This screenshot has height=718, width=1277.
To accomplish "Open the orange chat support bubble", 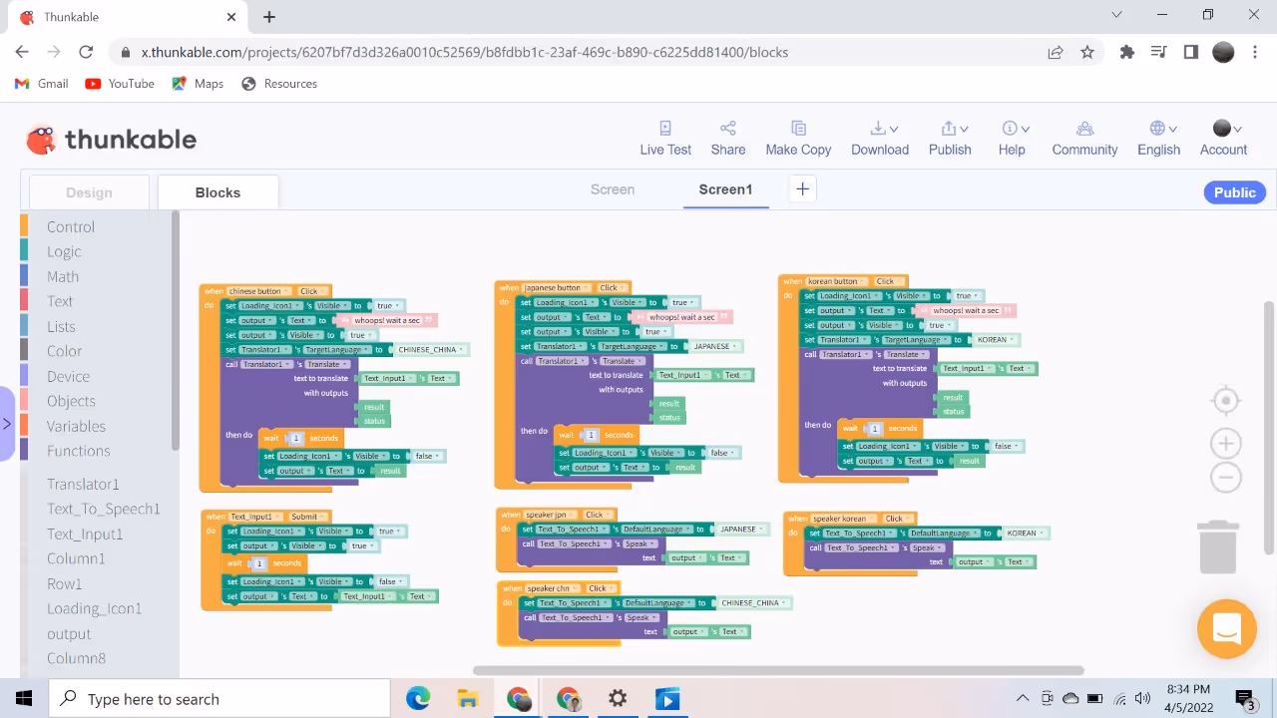I will click(x=1226, y=629).
